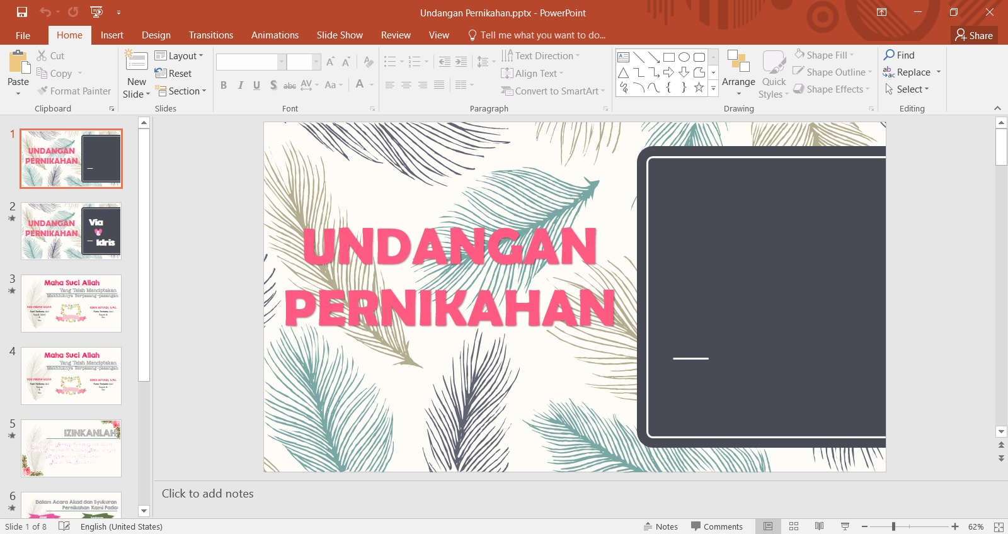
Task: Click the Save icon in title bar
Action: [22, 12]
